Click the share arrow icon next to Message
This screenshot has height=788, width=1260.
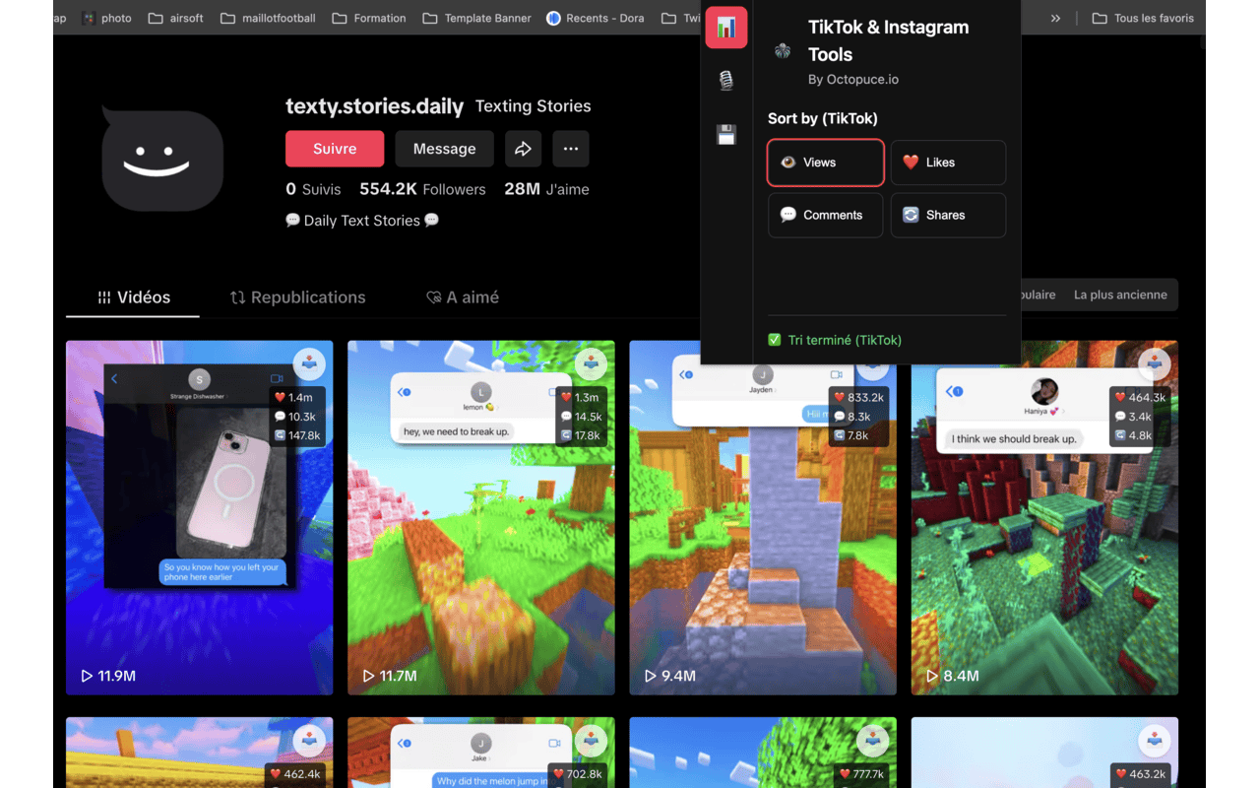[x=523, y=149]
